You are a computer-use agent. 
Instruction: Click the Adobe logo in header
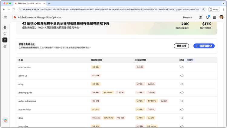coord(15,17)
